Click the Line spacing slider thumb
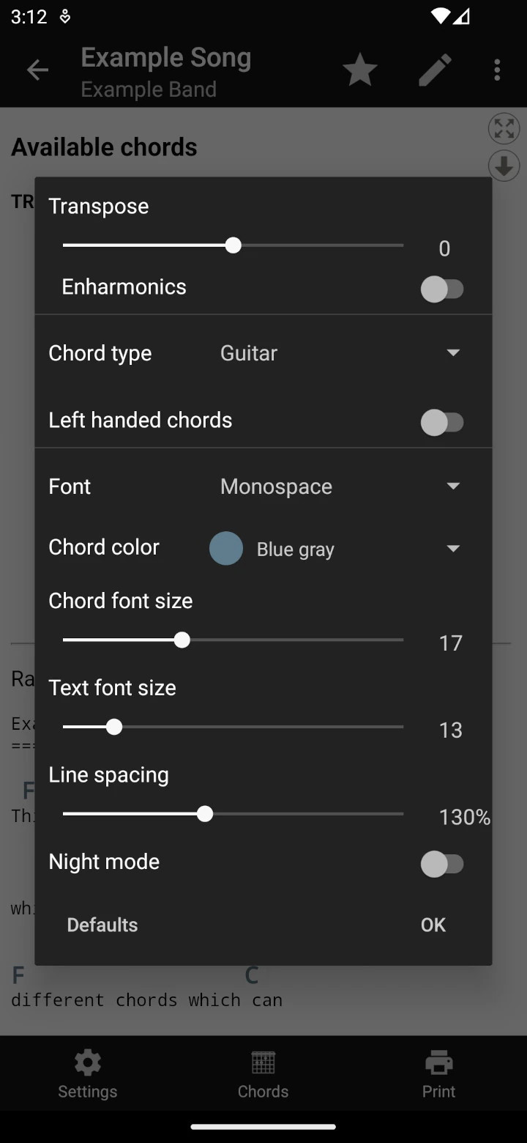The image size is (527, 1143). (205, 814)
